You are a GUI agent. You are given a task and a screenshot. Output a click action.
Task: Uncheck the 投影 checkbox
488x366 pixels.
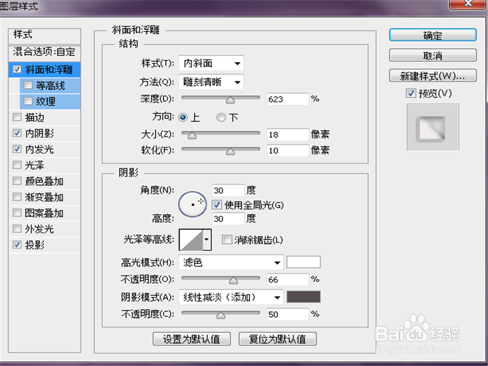pos(17,245)
